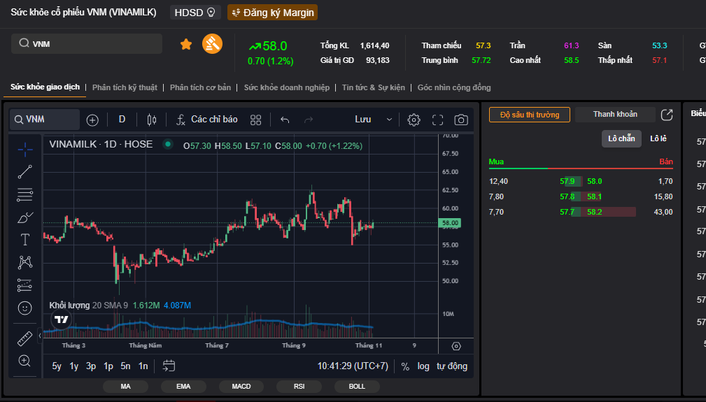Image resolution: width=706 pixels, height=402 pixels.
Task: Click current price label 58.00 on axis
Action: point(449,222)
